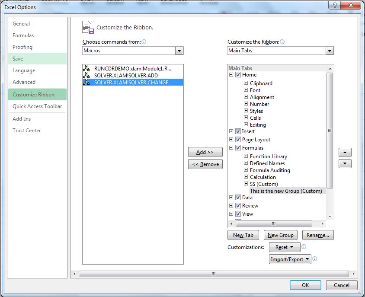
Task: Open the Trust Center category
Action: (37, 131)
